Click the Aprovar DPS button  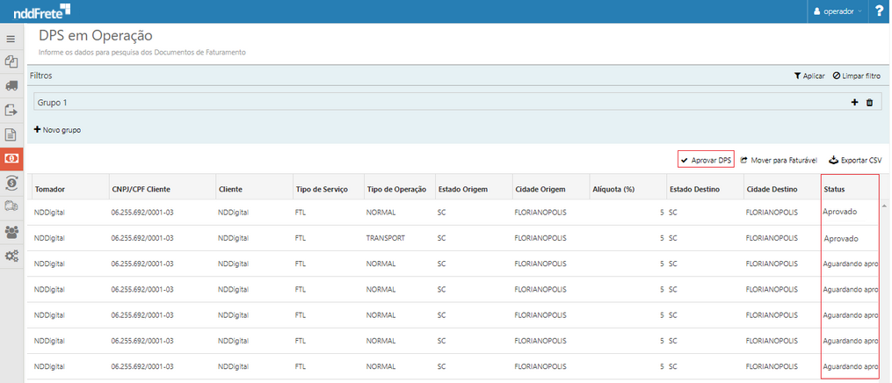[706, 160]
